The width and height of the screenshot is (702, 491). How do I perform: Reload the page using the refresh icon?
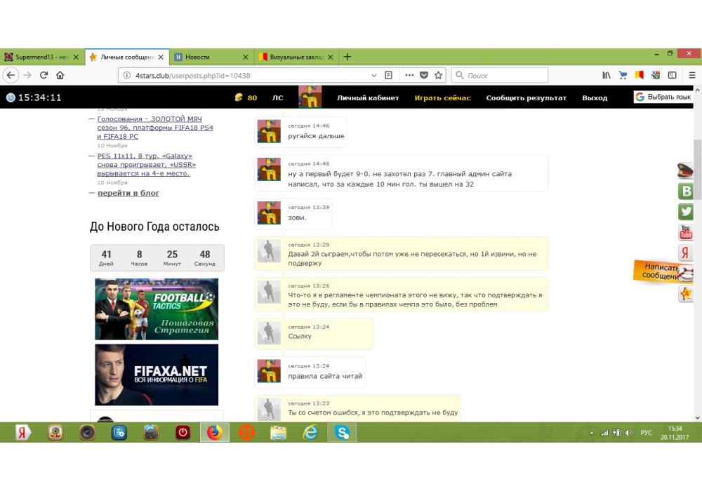[x=44, y=75]
